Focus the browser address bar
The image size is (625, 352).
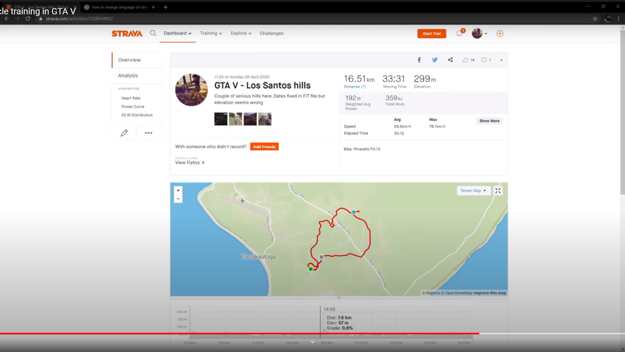pyautogui.click(x=312, y=19)
